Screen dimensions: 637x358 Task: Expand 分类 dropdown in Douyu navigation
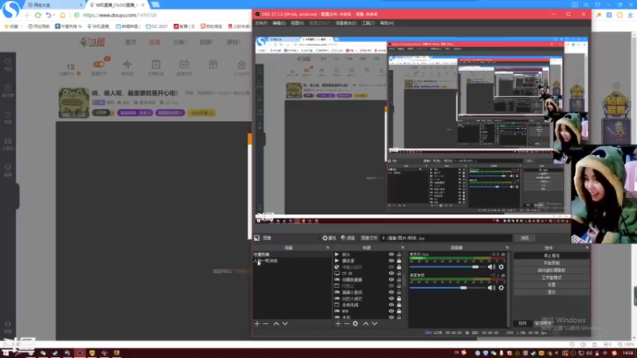coord(180,42)
